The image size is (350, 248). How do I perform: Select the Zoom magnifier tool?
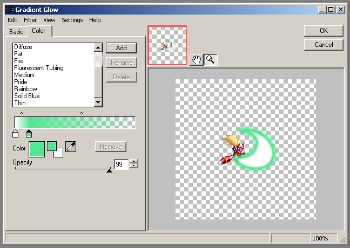210,60
